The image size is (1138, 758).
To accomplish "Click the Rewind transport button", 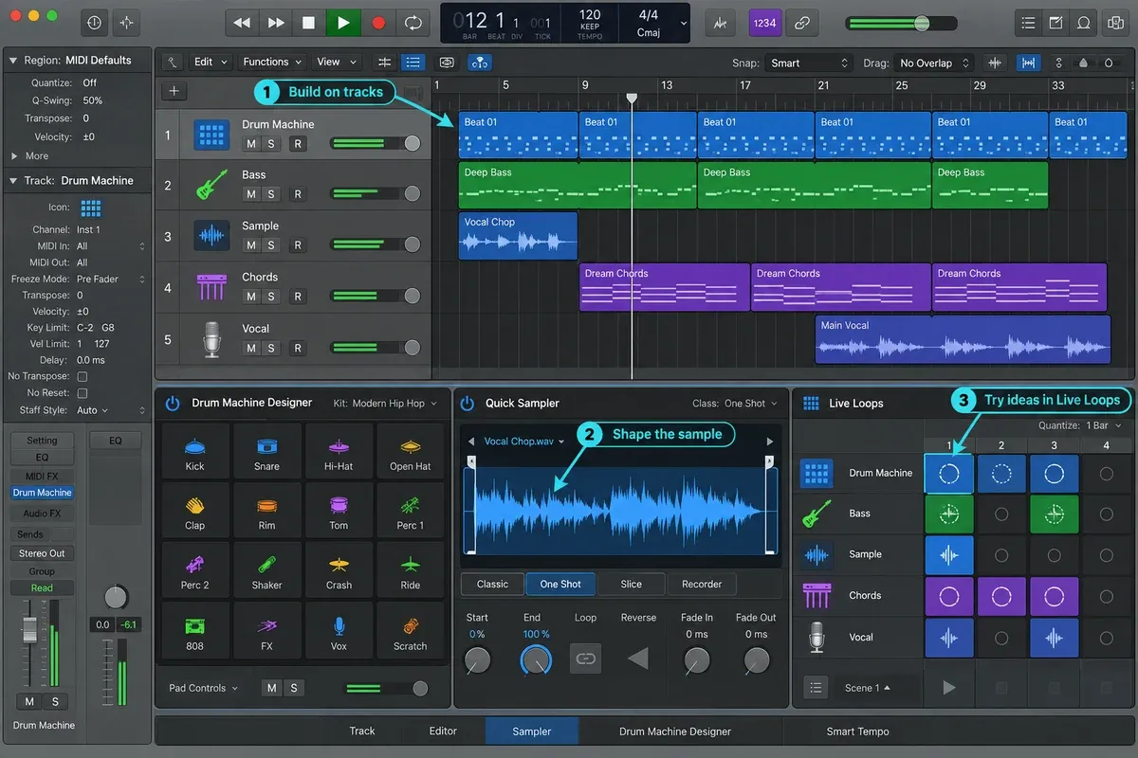I will pos(243,22).
